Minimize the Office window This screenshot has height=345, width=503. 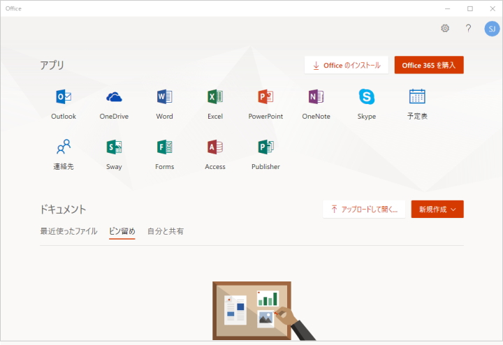[x=448, y=8]
